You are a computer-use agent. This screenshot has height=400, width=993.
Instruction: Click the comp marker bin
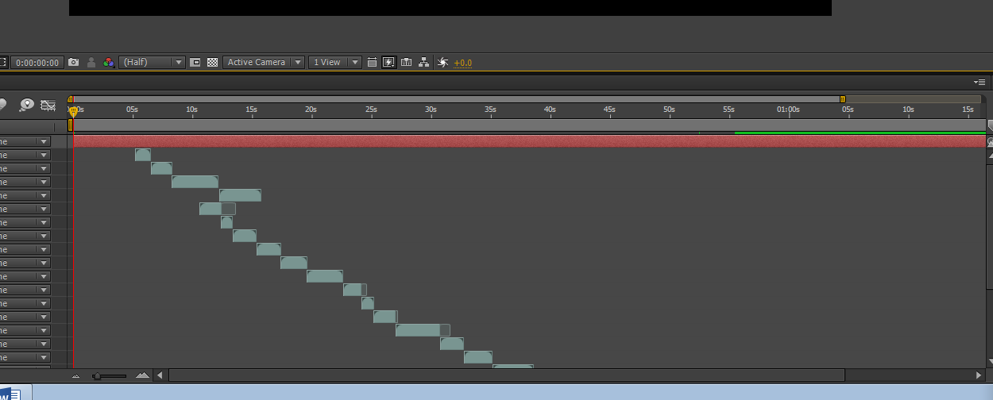coord(989,125)
